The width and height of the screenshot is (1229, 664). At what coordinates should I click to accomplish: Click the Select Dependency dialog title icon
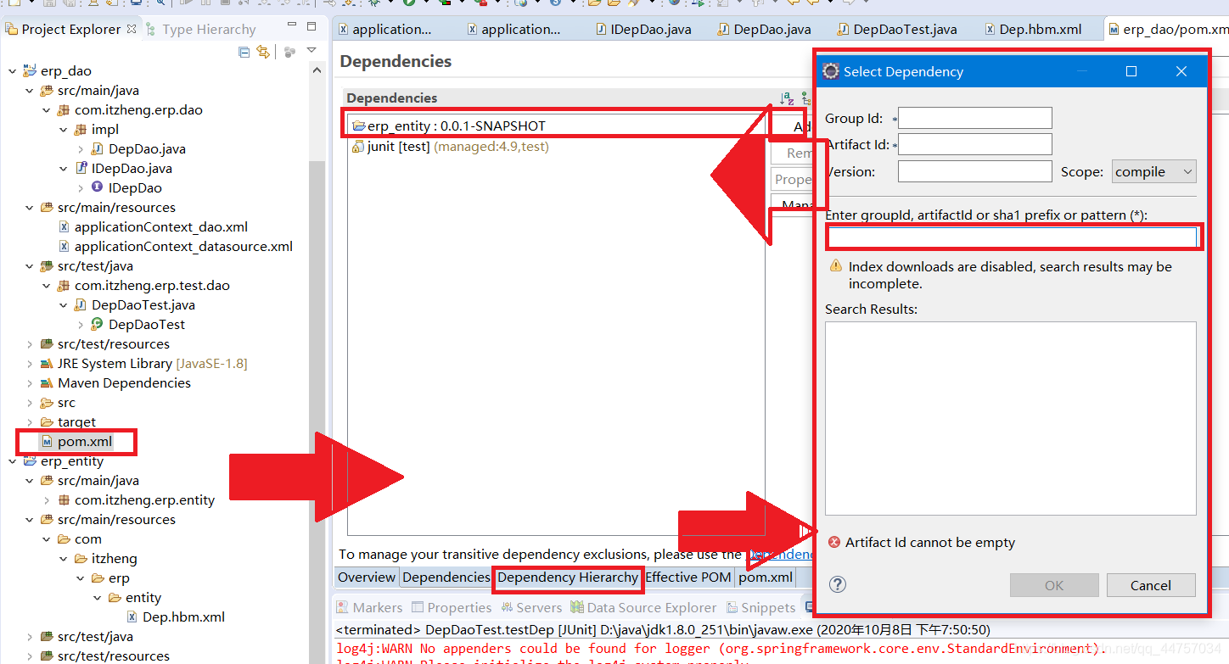coord(832,71)
